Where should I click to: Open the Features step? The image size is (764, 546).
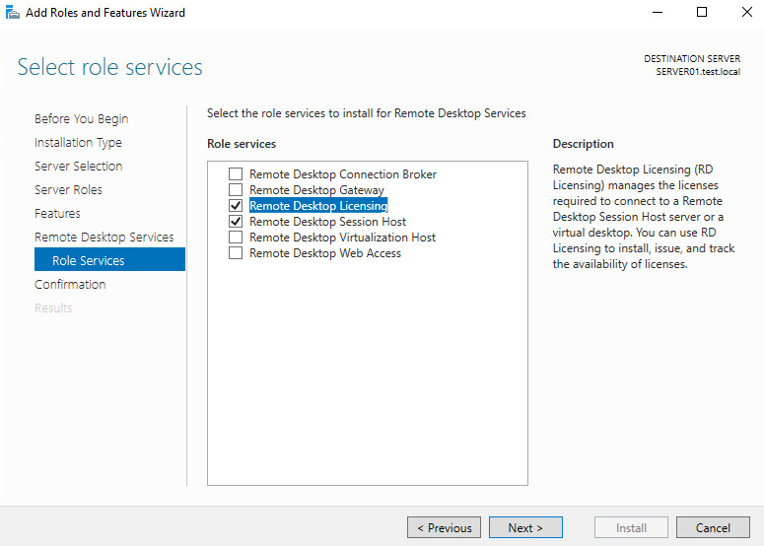click(57, 214)
